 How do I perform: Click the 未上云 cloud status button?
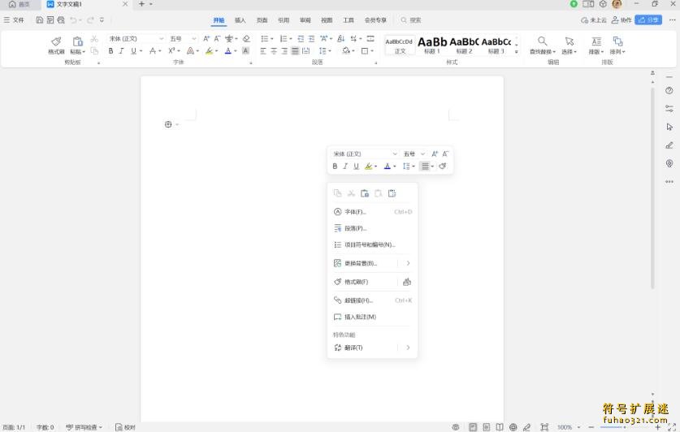594,20
